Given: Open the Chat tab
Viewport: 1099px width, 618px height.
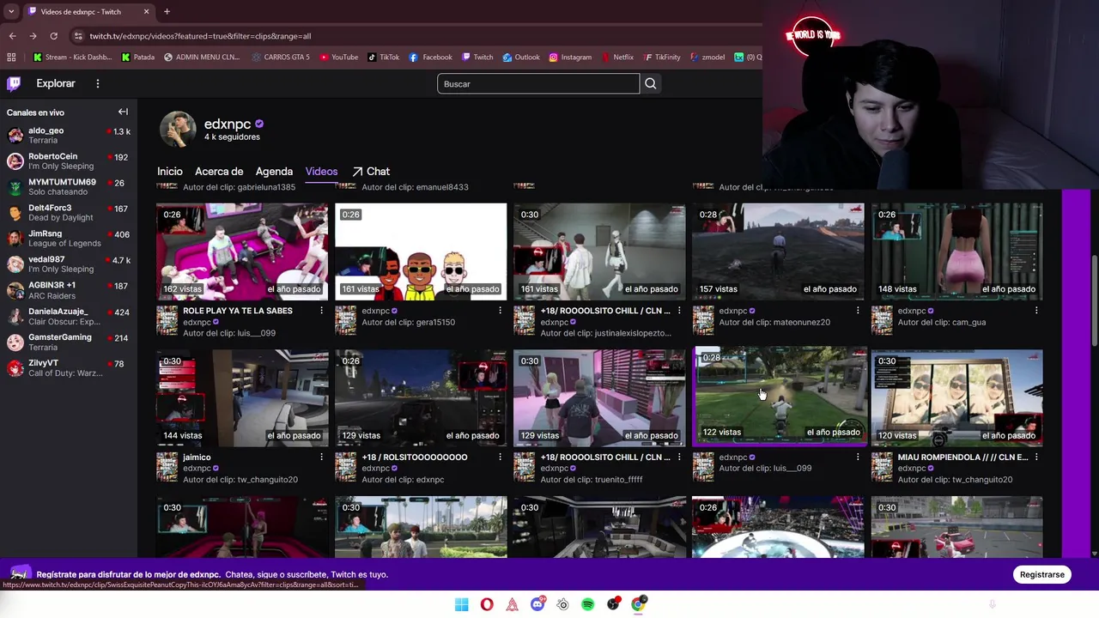Looking at the screenshot, I should [371, 172].
